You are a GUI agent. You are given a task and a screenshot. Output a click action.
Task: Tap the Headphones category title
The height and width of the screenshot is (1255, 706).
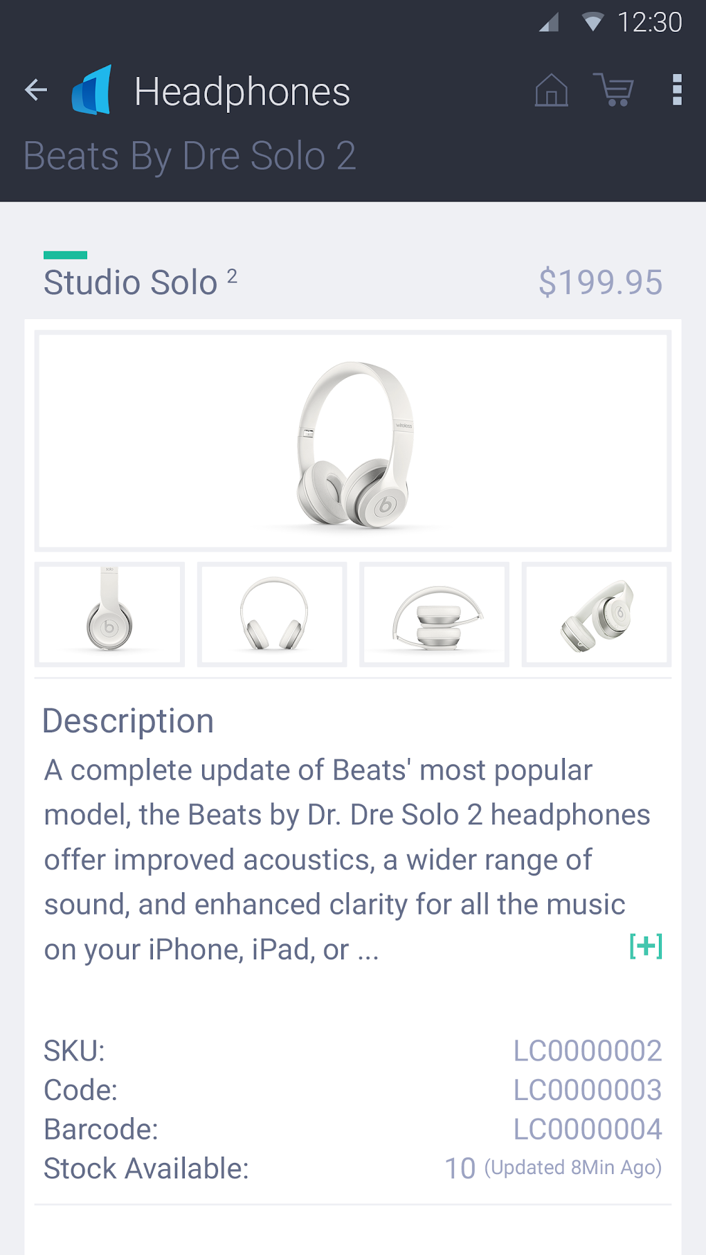click(242, 92)
